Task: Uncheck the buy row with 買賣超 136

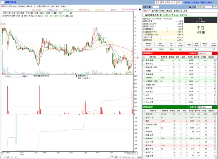Action: [144, 60]
